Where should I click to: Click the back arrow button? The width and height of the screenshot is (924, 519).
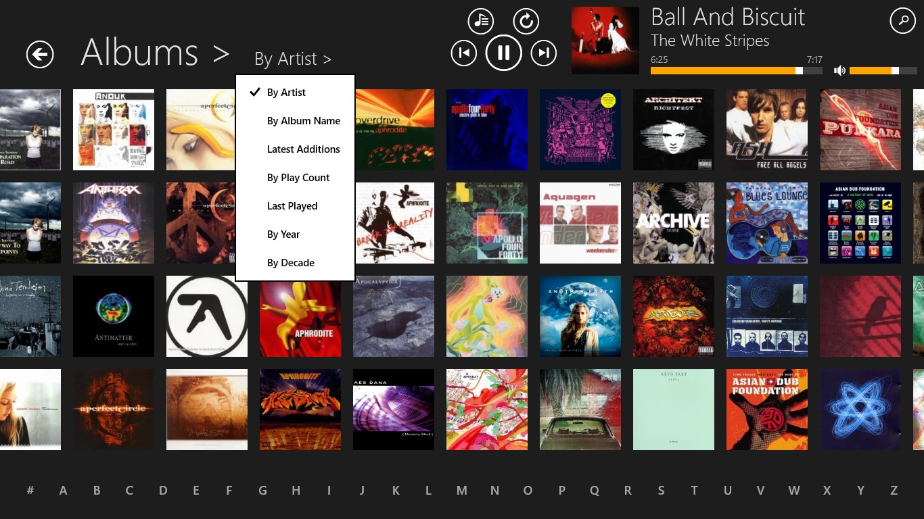(x=40, y=54)
